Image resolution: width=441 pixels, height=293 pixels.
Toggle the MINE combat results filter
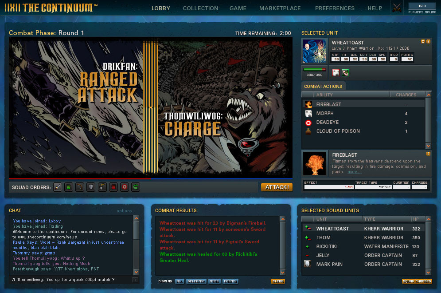coord(215,281)
